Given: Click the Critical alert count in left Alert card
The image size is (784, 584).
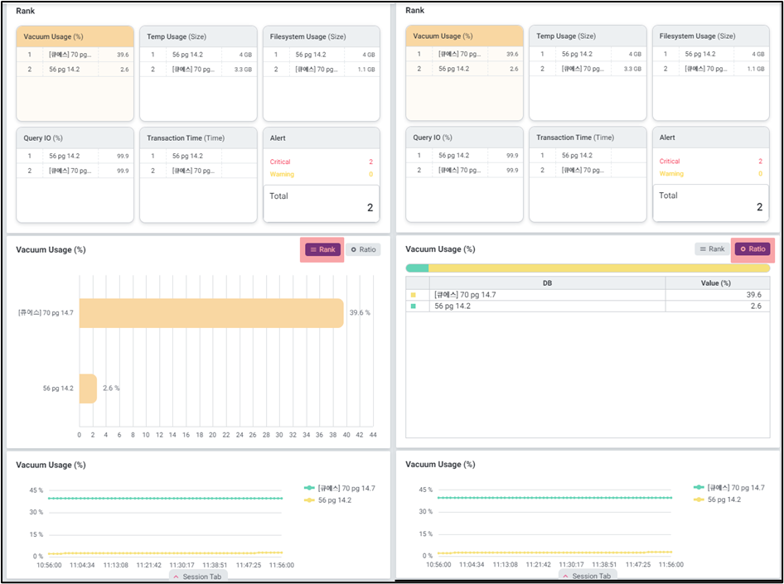Looking at the screenshot, I should tap(370, 162).
